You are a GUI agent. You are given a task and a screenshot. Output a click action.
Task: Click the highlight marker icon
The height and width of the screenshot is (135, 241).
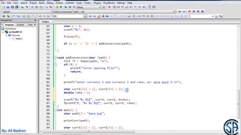pyautogui.click(x=99, y=16)
